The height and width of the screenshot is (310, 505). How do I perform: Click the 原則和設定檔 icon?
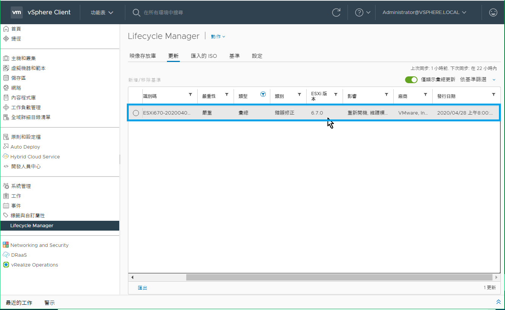click(x=6, y=137)
